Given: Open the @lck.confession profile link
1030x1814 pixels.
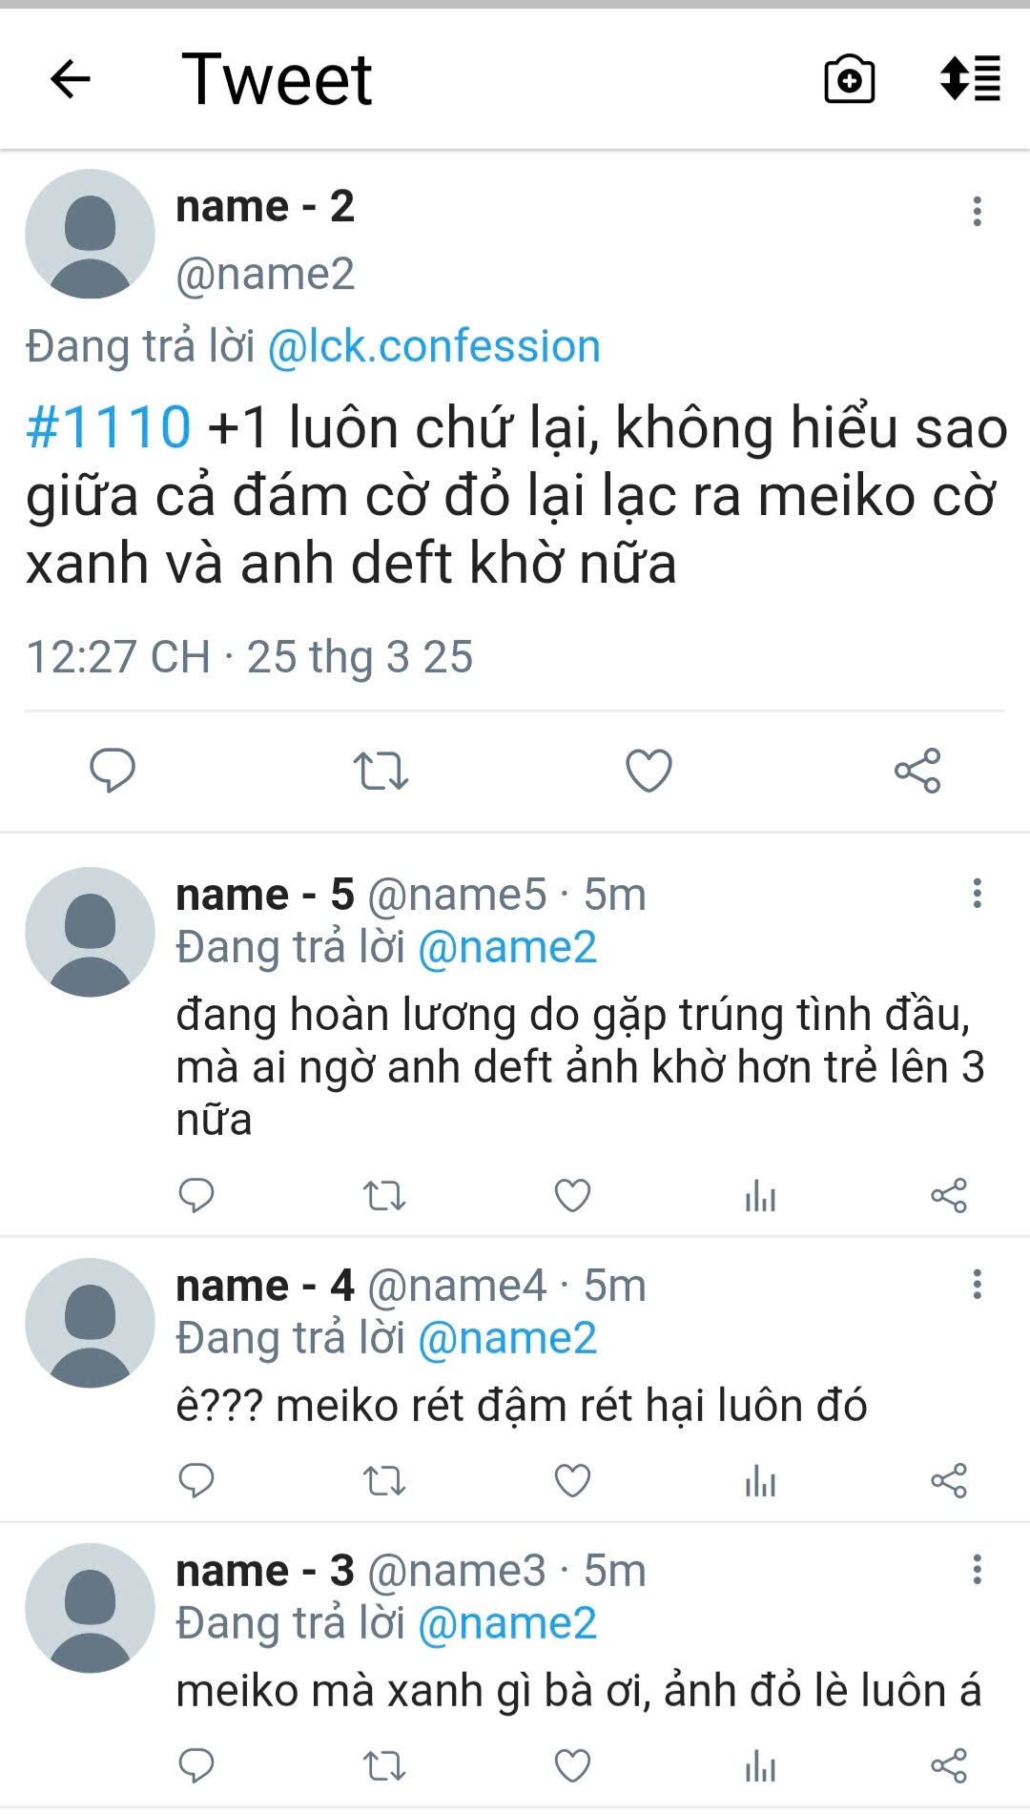Looking at the screenshot, I should pos(434,346).
